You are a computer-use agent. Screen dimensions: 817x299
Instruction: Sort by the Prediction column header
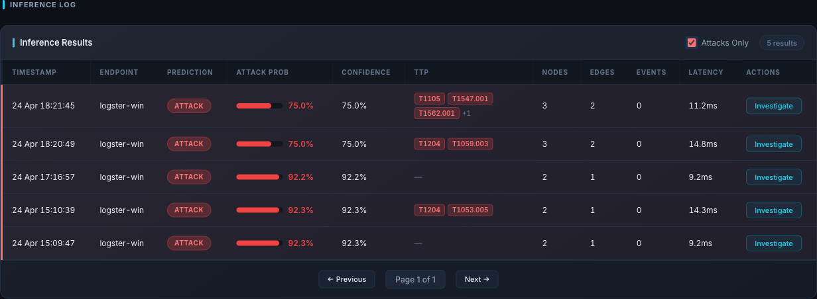coord(190,72)
